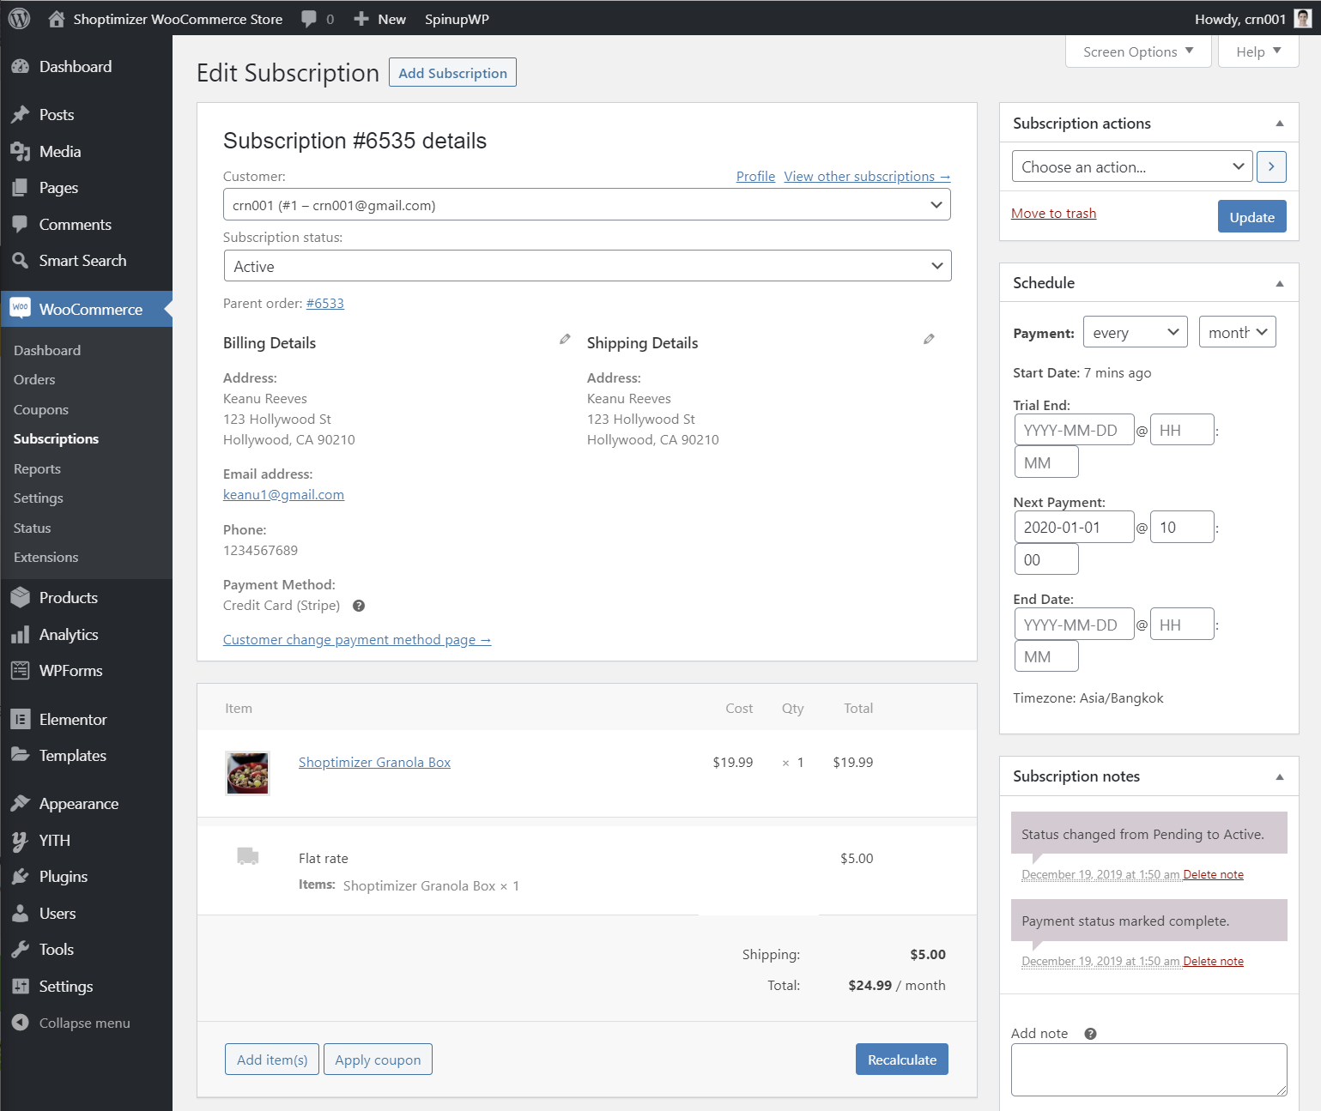This screenshot has height=1111, width=1321.
Task: Click the payment method help icon
Action: (x=359, y=606)
